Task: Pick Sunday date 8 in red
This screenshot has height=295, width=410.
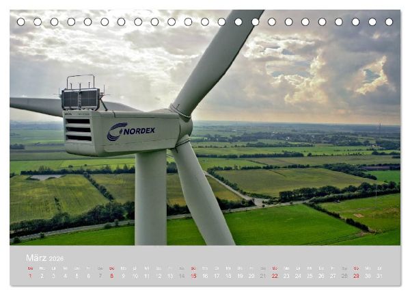Action: pyautogui.click(x=112, y=276)
